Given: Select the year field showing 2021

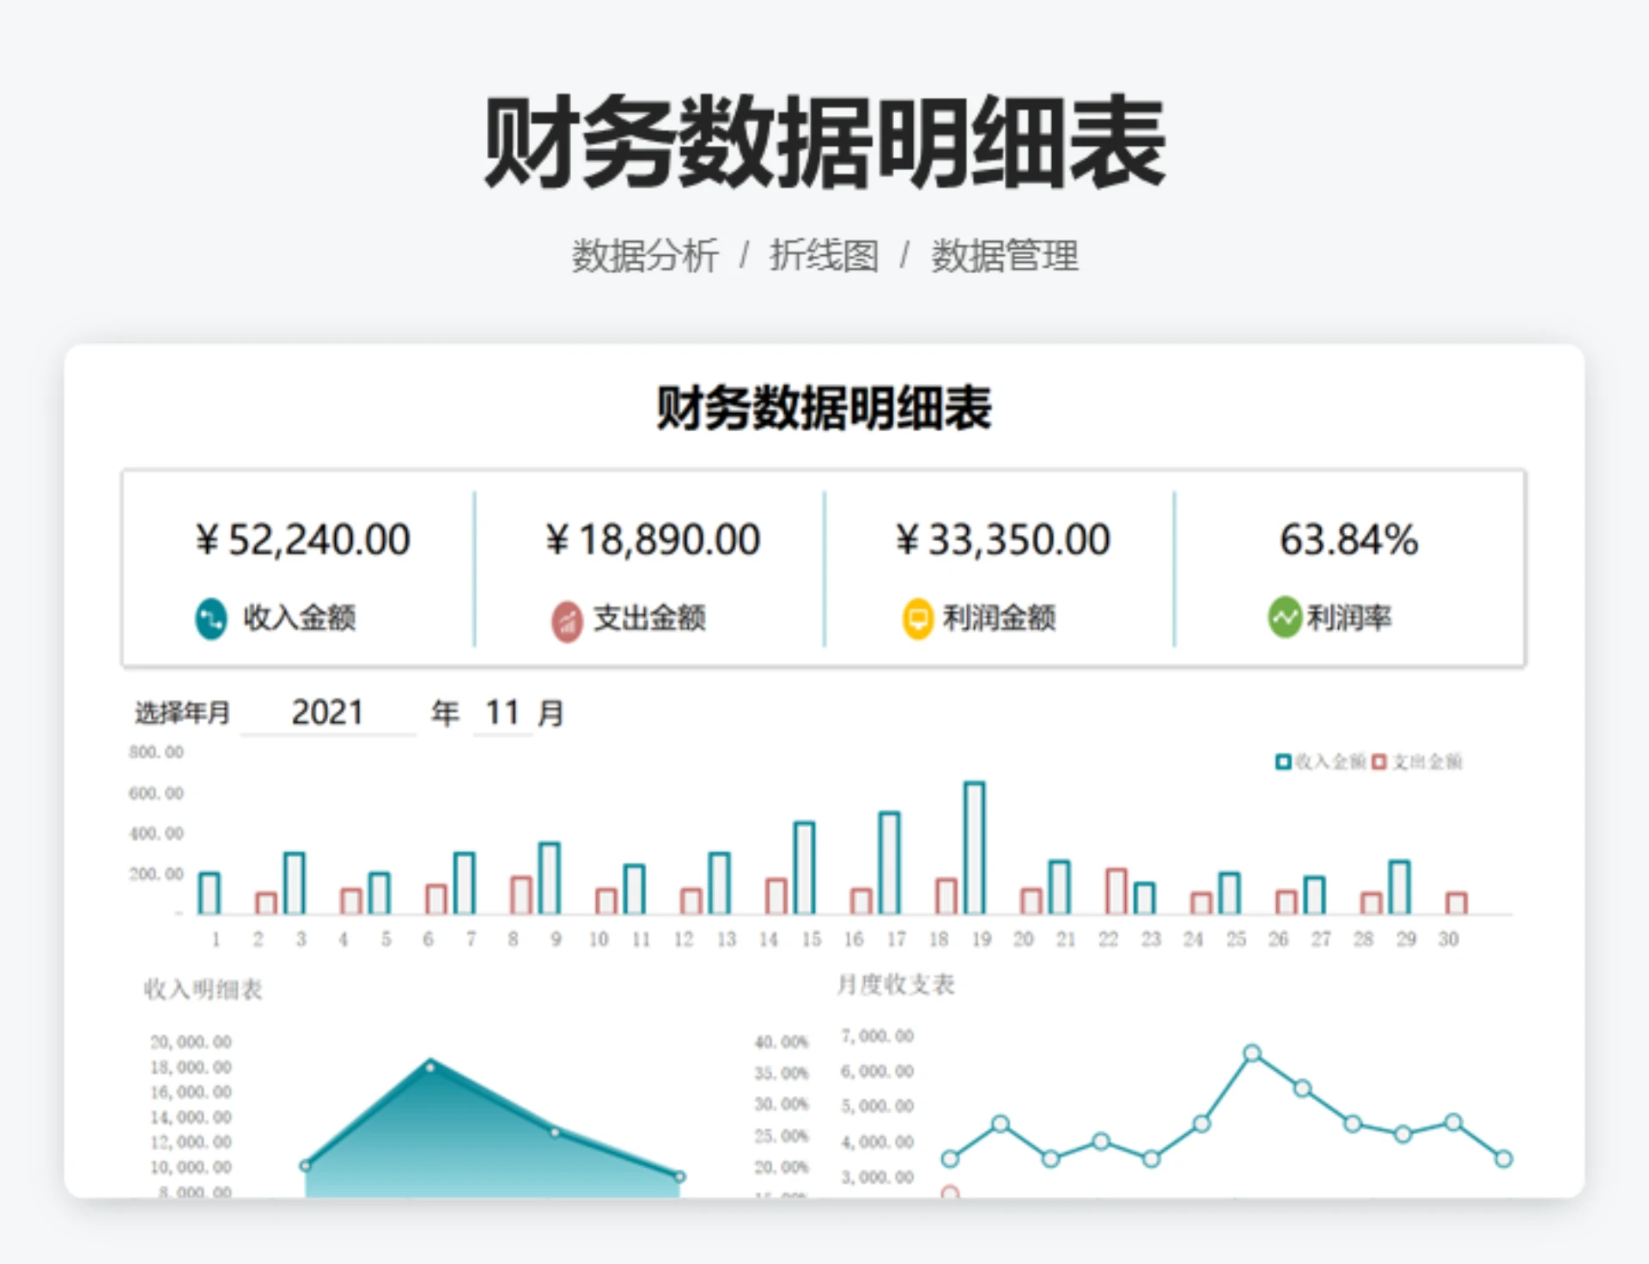Looking at the screenshot, I should click(x=327, y=712).
